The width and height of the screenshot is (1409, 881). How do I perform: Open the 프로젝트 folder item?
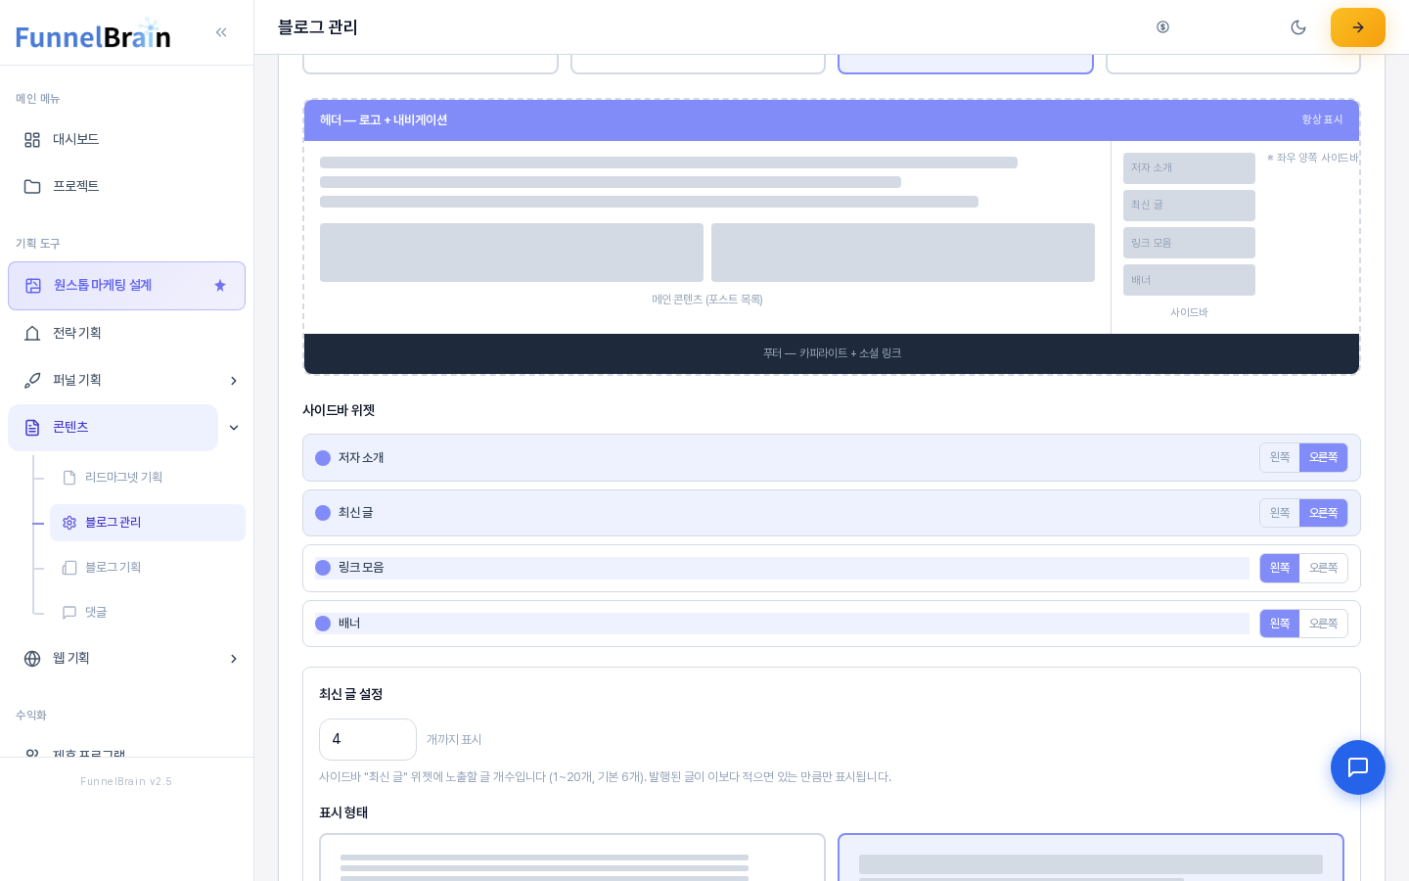[x=126, y=187]
